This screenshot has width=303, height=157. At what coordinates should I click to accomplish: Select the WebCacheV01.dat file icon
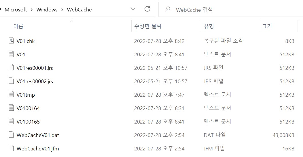[11, 135]
